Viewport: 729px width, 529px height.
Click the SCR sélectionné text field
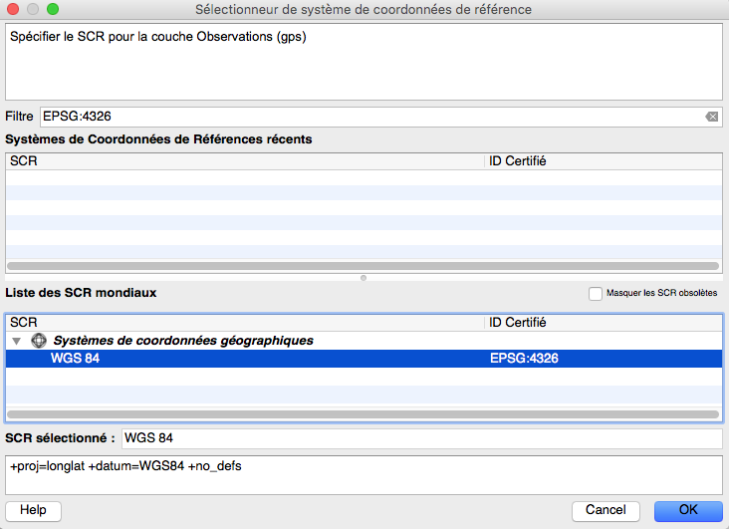coord(420,439)
